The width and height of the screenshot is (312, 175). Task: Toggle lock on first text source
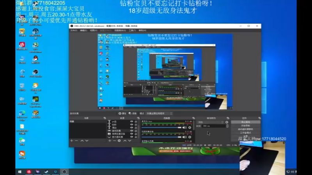[136, 121]
